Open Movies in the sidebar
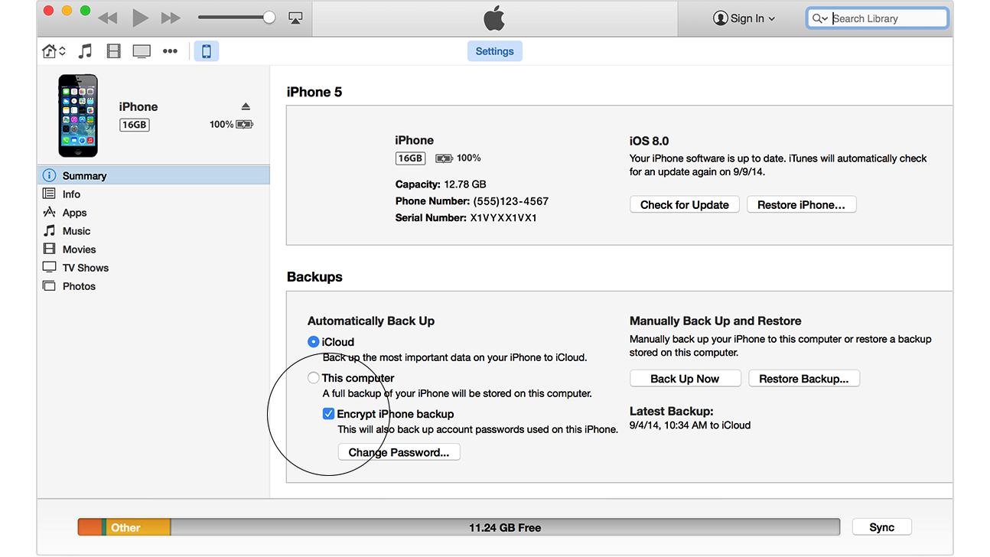 (x=153, y=249)
